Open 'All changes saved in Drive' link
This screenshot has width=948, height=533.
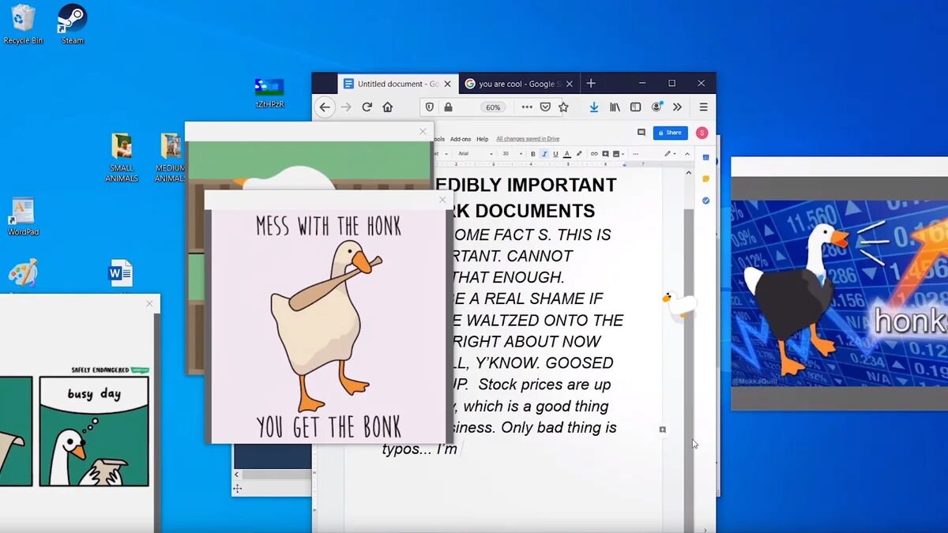(527, 139)
